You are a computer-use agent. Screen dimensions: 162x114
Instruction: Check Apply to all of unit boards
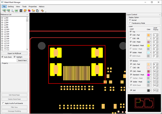click(x=3, y=103)
